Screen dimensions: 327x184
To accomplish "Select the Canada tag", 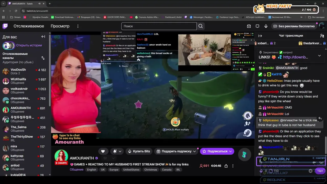I will (x=167, y=170).
